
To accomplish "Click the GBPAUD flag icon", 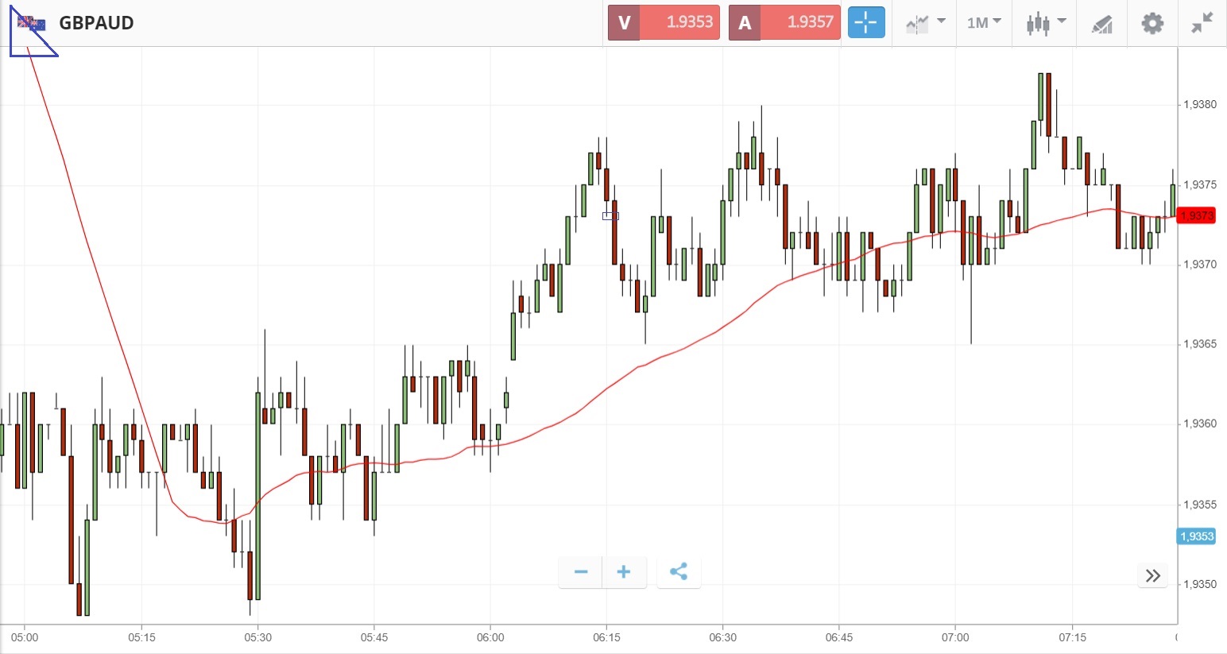I will 32,23.
